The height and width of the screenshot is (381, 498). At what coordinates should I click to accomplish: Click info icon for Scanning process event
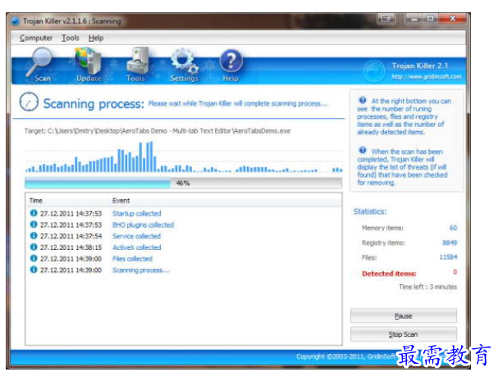tap(34, 270)
